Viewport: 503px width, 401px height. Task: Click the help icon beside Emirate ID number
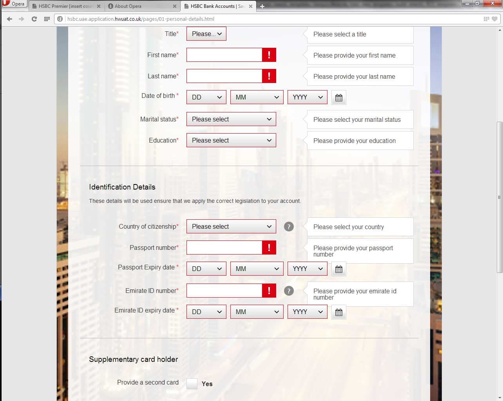(x=289, y=291)
